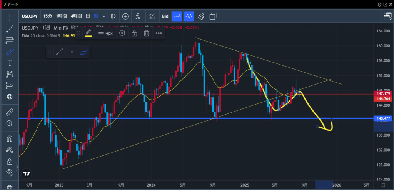Image resolution: width=394 pixels, height=190 pixels.
Task: Select the 週 weekly timeframe
Action: click(96, 16)
